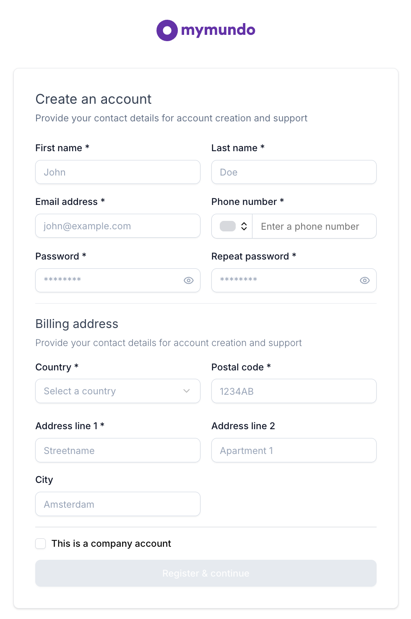Click the Postal code field
The width and height of the screenshot is (411, 619).
click(x=294, y=391)
